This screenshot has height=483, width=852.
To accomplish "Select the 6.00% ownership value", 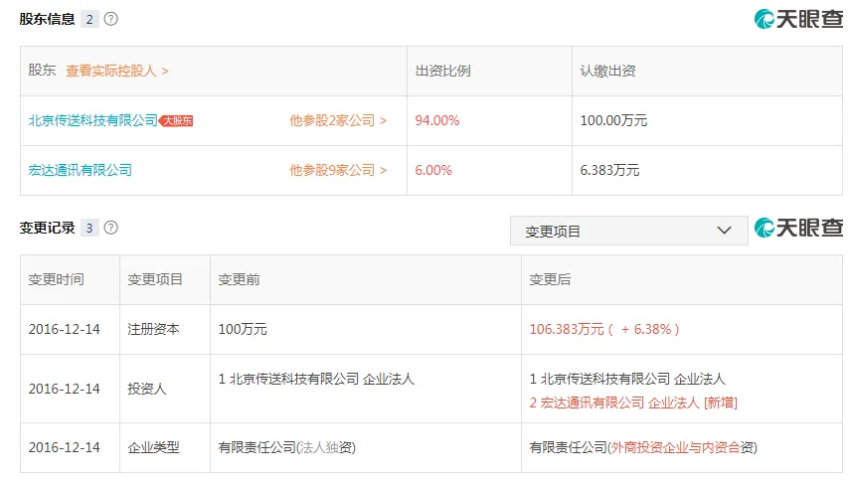I will (x=433, y=170).
